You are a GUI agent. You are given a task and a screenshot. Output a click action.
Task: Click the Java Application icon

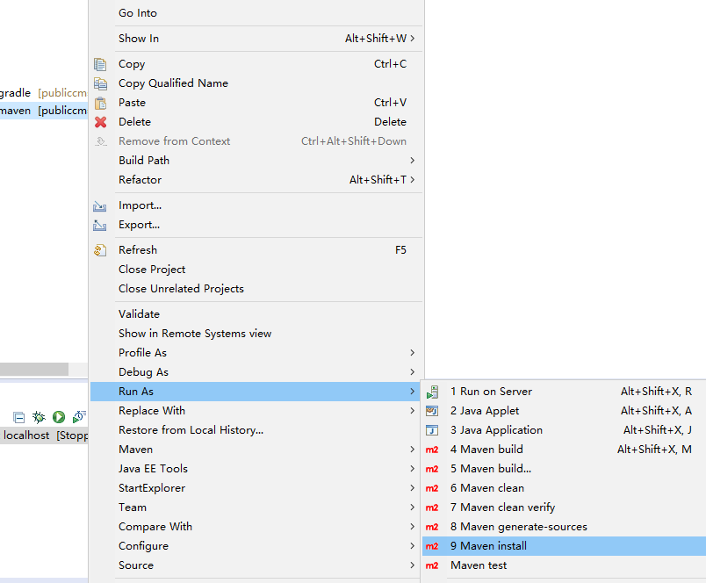432,430
